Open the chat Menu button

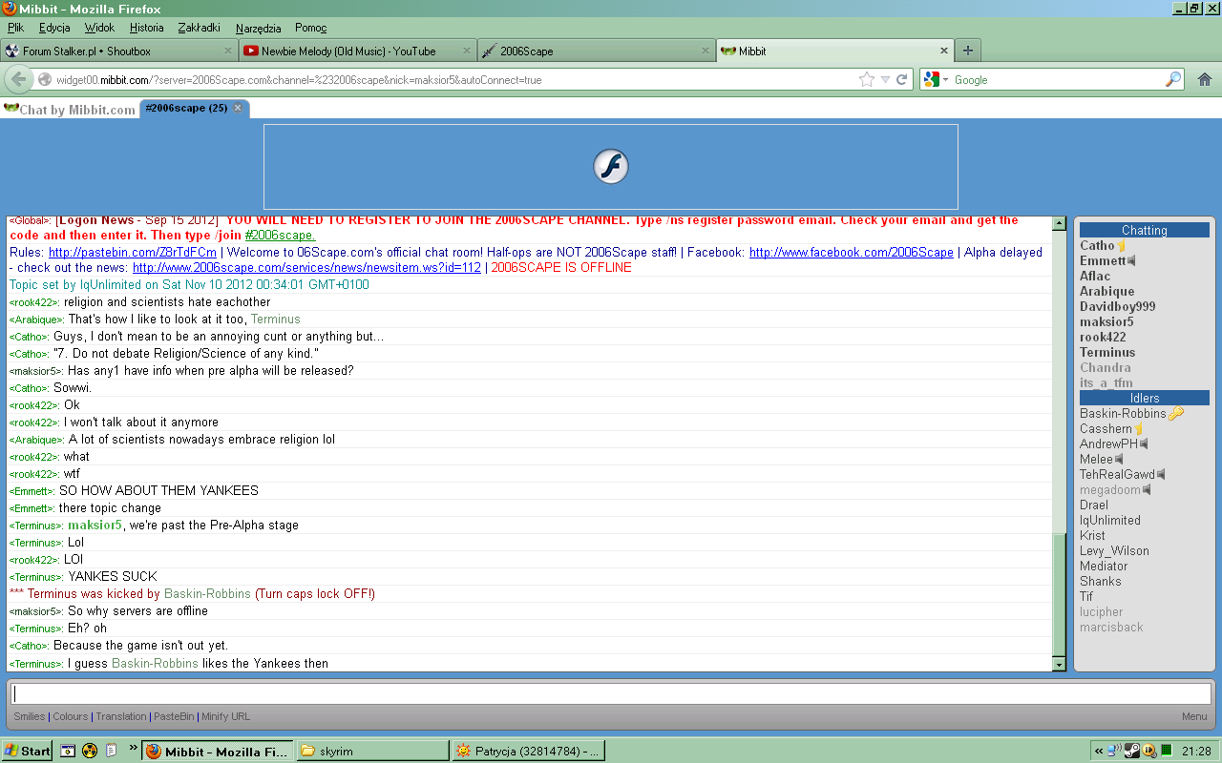tap(1194, 716)
